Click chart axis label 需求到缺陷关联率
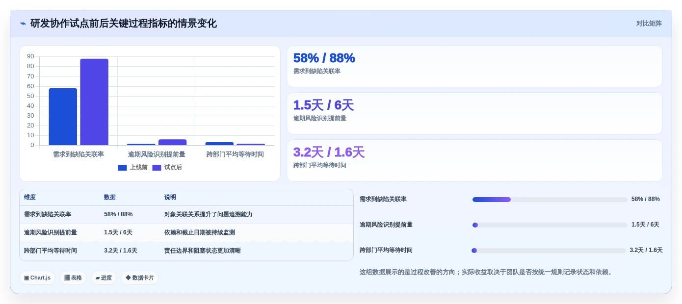This screenshot has height=304, width=682. [x=79, y=154]
